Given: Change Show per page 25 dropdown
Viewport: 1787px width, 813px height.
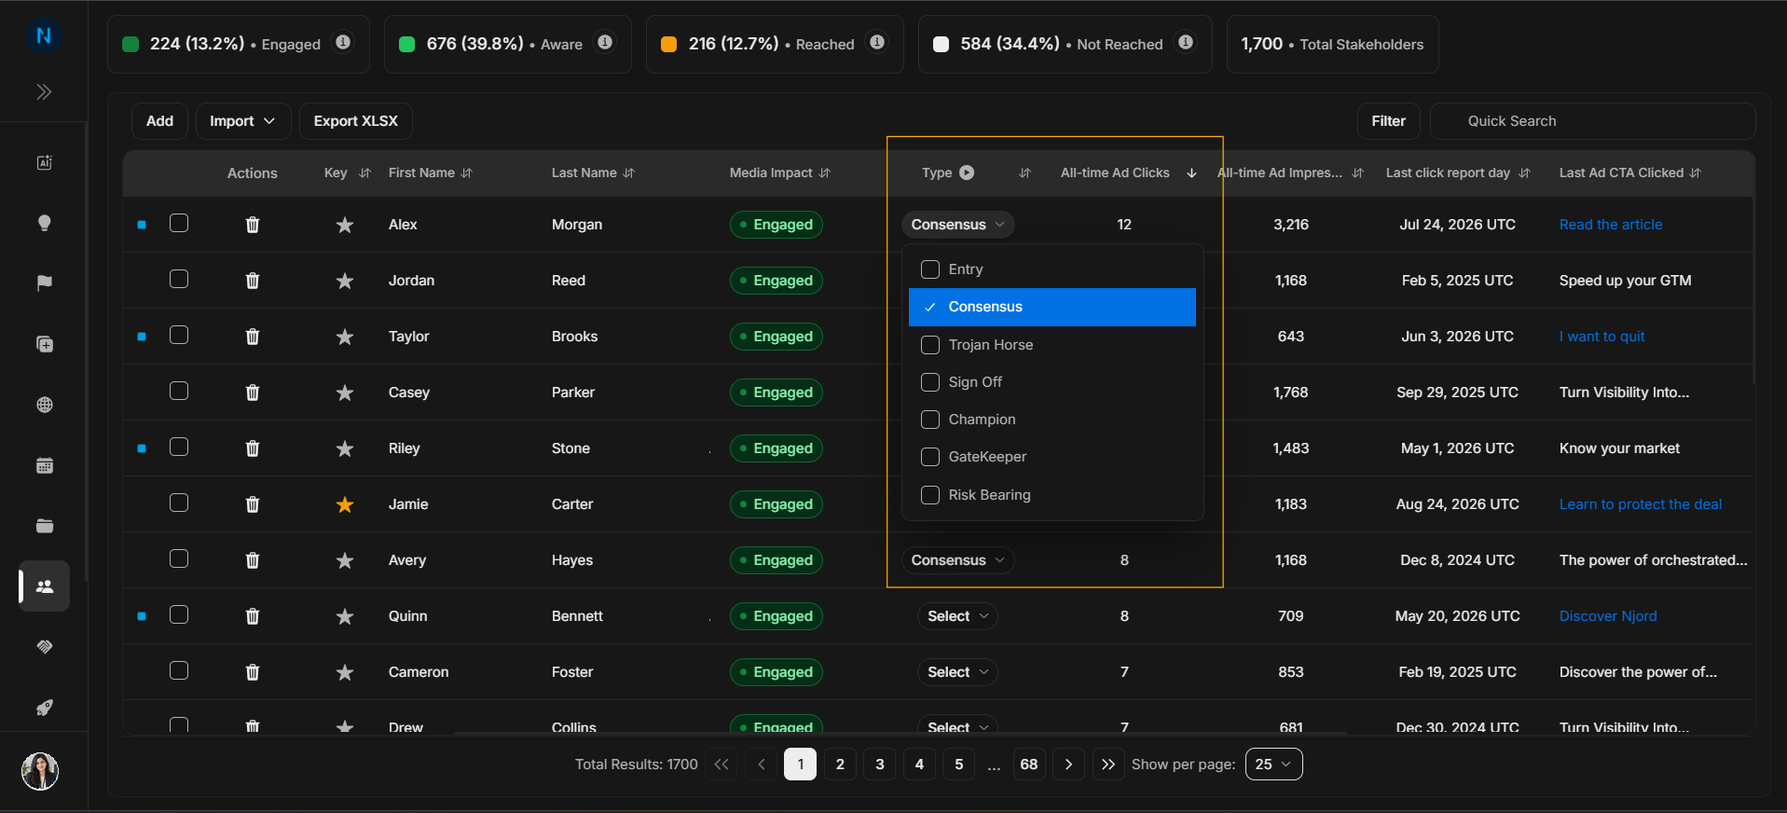Looking at the screenshot, I should point(1273,765).
